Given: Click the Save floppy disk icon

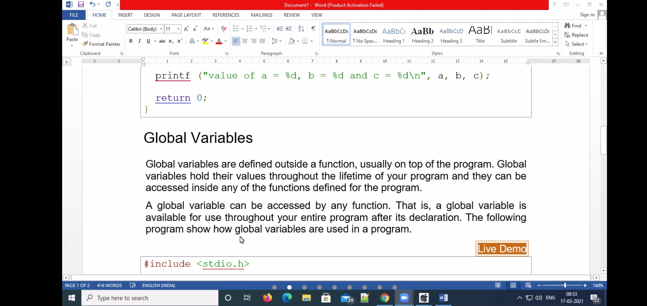Looking at the screenshot, I should click(x=81, y=4).
